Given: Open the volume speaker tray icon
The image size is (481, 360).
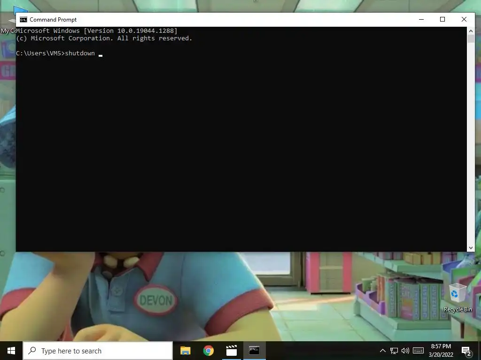Looking at the screenshot, I should [x=405, y=351].
